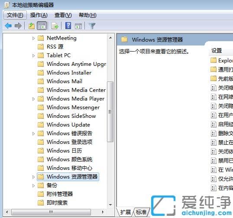Select the NetMeeting folder
This screenshot has width=233, height=218.
[57, 38]
